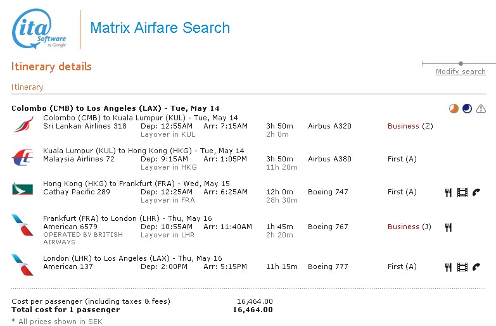The width and height of the screenshot is (496, 326).
Task: Click the ITA Software logo
Action: click(39, 29)
